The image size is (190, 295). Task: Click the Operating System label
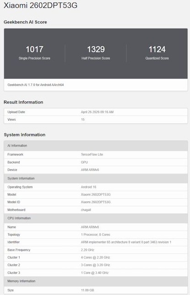(20, 187)
